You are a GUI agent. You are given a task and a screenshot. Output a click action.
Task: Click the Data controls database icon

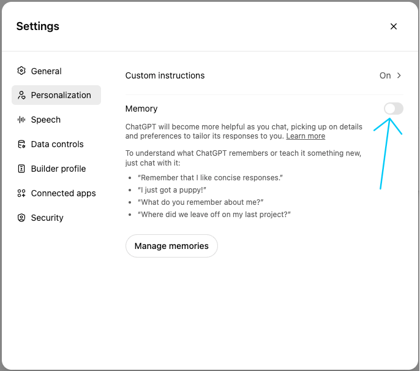click(21, 144)
